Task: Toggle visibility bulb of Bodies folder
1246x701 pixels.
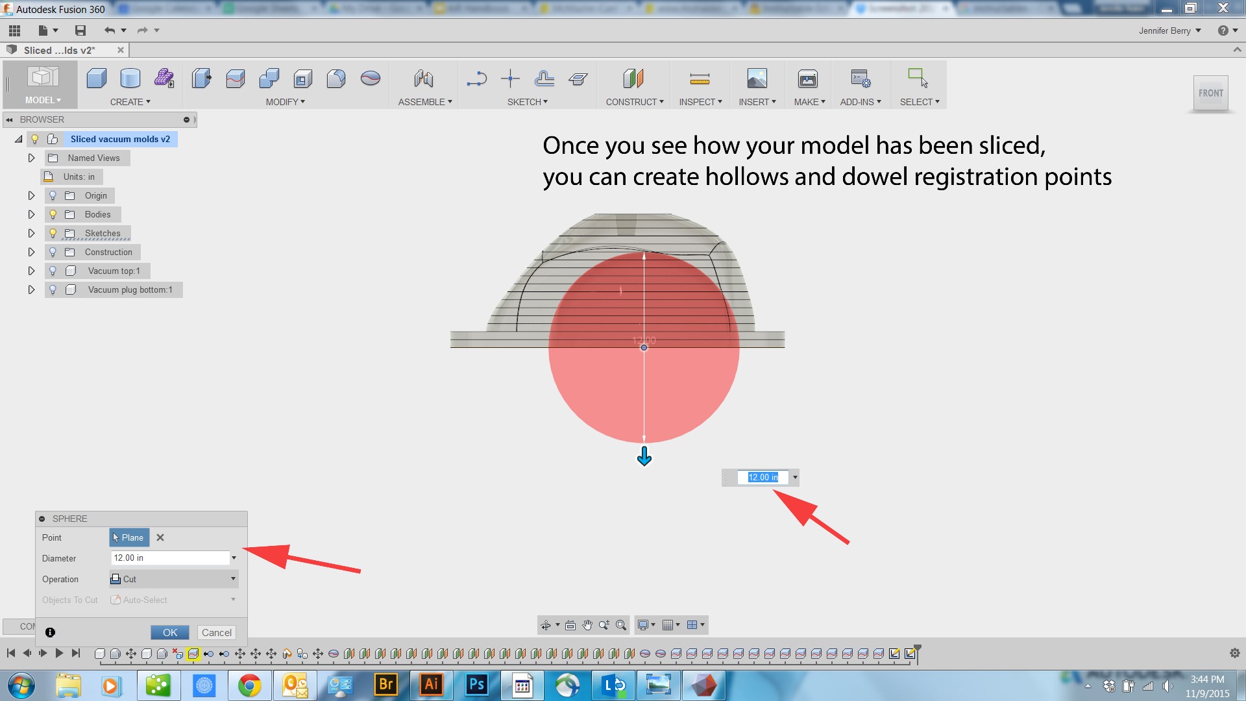Action: point(53,214)
